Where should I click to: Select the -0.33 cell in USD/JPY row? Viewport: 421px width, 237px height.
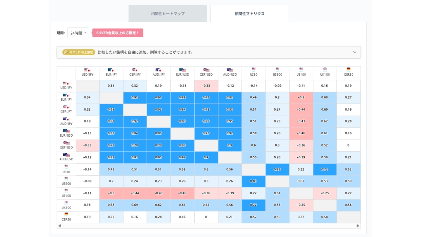click(x=206, y=86)
